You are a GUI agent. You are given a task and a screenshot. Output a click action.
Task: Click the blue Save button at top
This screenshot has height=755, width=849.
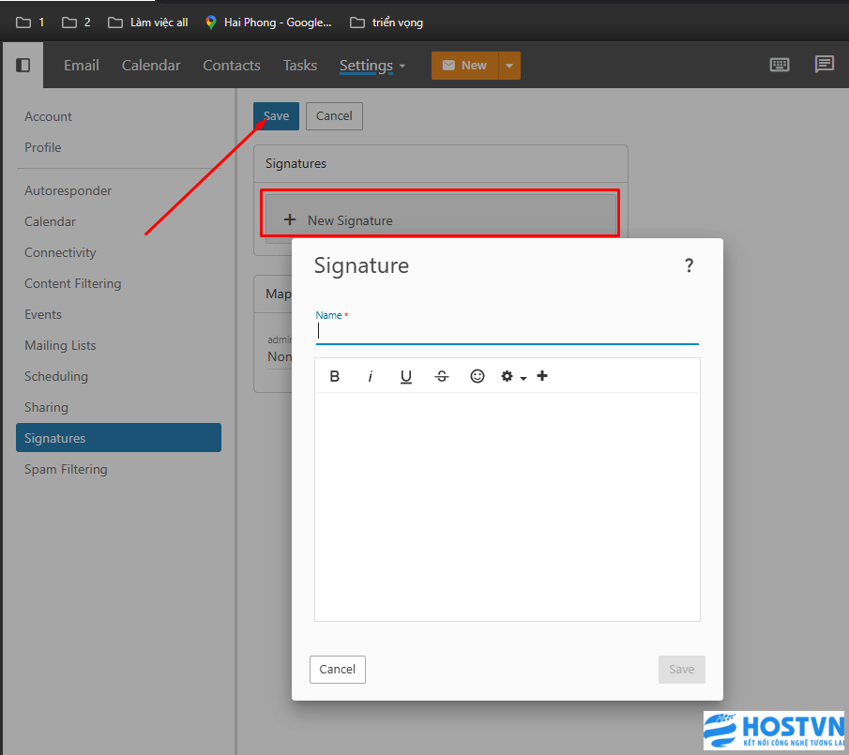(276, 116)
